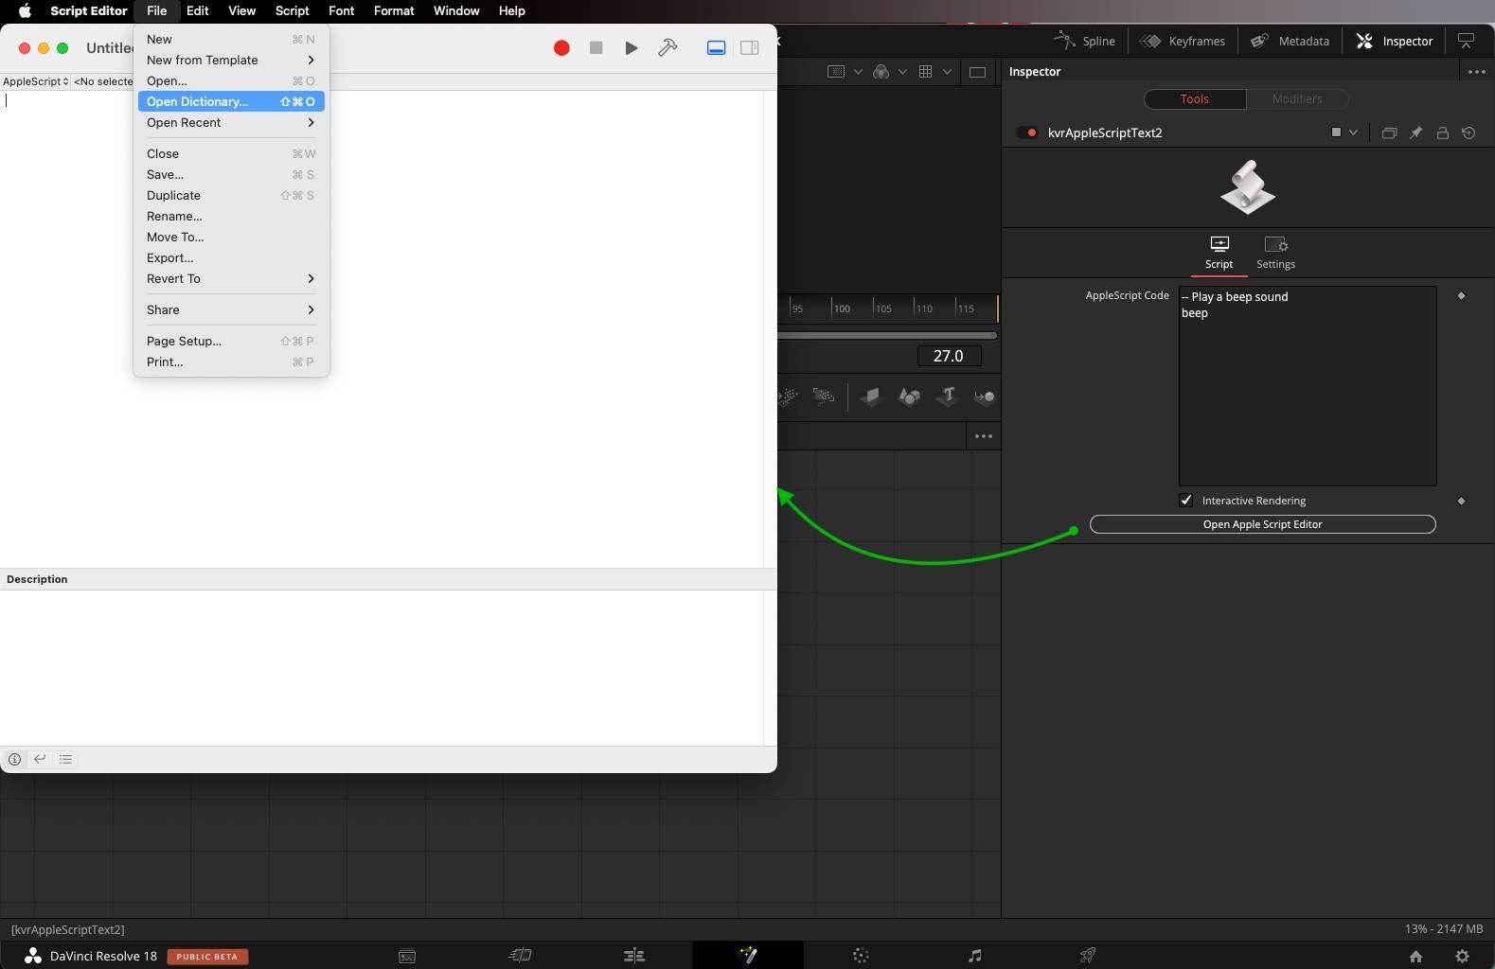Screen dimensions: 1495x969
Task: Click the 27.0 frame number field
Action: (949, 356)
